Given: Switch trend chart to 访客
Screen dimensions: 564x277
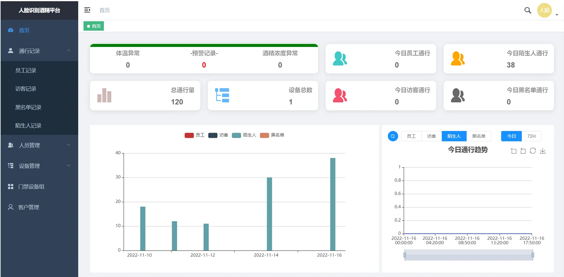Looking at the screenshot, I should (x=431, y=136).
